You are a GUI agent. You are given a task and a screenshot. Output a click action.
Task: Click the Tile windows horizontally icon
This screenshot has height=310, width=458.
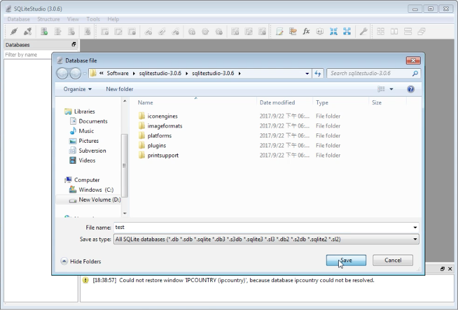[x=394, y=31]
